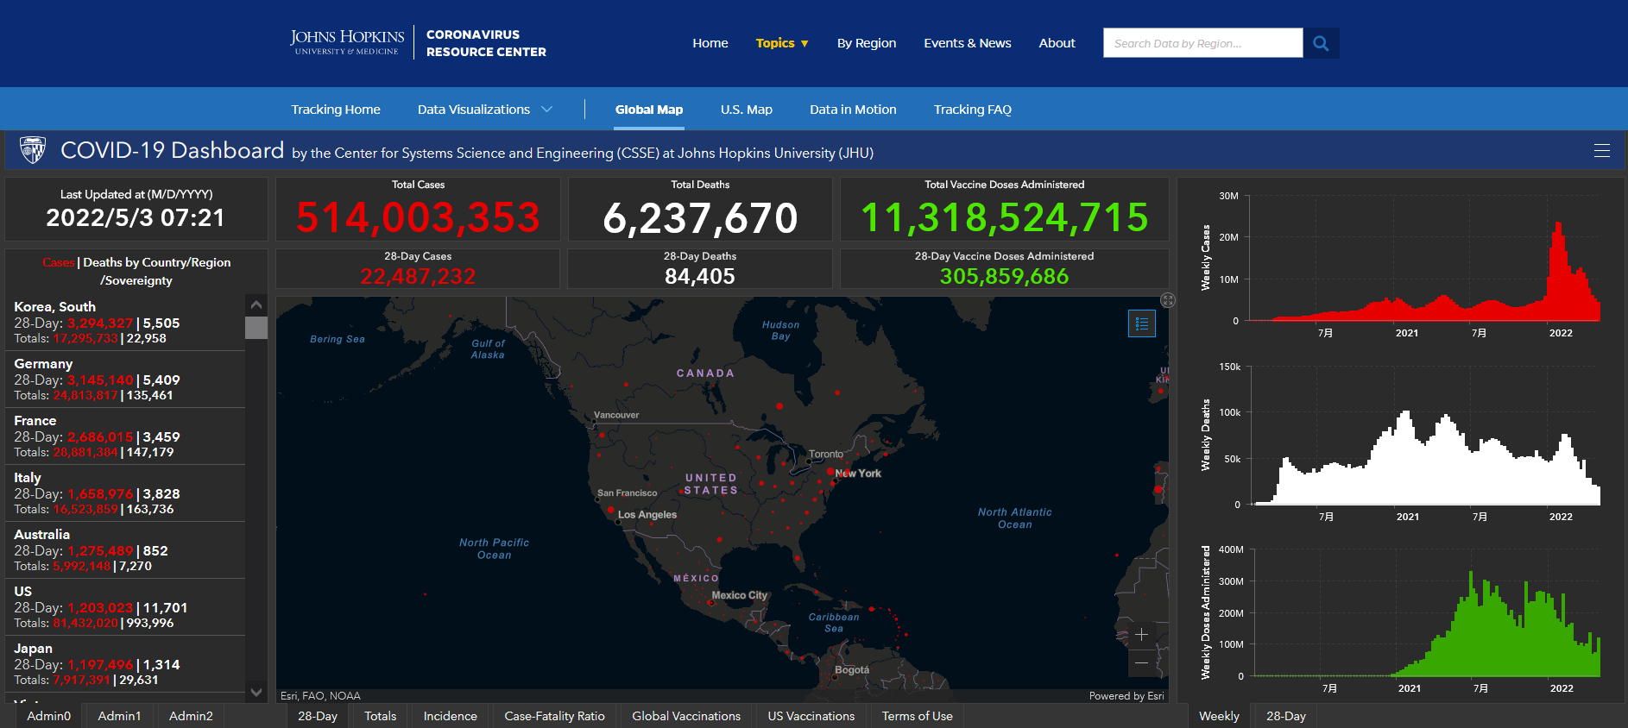Select the Global Vaccinations tab
Screen dimensions: 1628x728
coord(686,716)
